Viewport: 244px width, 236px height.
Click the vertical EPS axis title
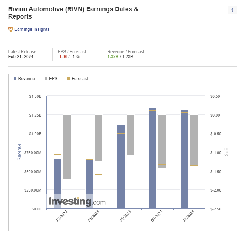click(226, 152)
